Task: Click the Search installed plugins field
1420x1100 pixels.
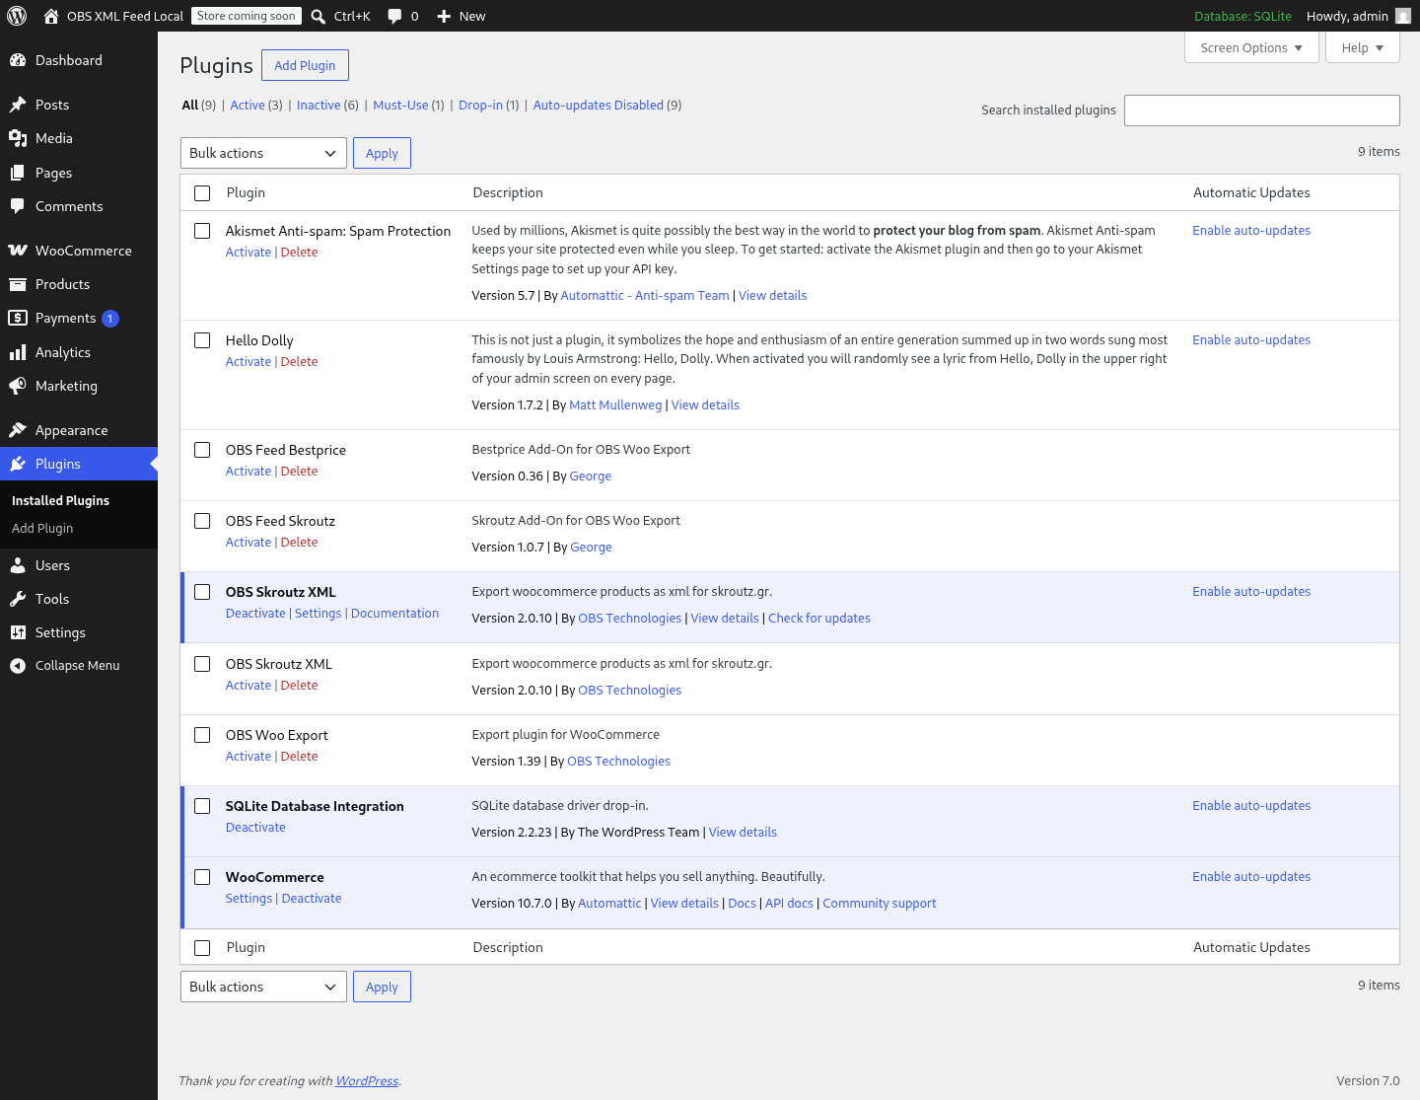Action: click(1262, 110)
